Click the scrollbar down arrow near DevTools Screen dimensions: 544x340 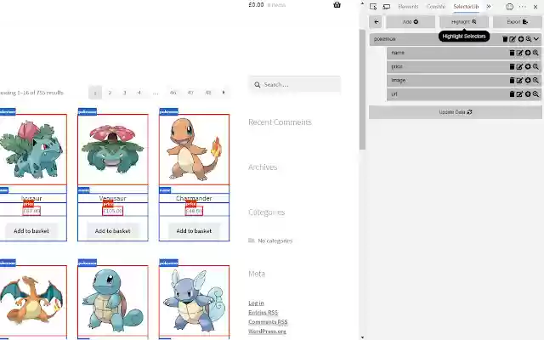(x=362, y=337)
